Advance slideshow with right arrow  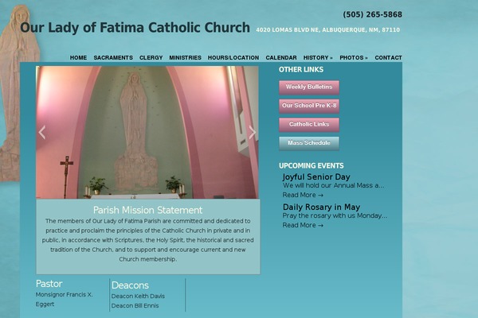click(x=252, y=133)
